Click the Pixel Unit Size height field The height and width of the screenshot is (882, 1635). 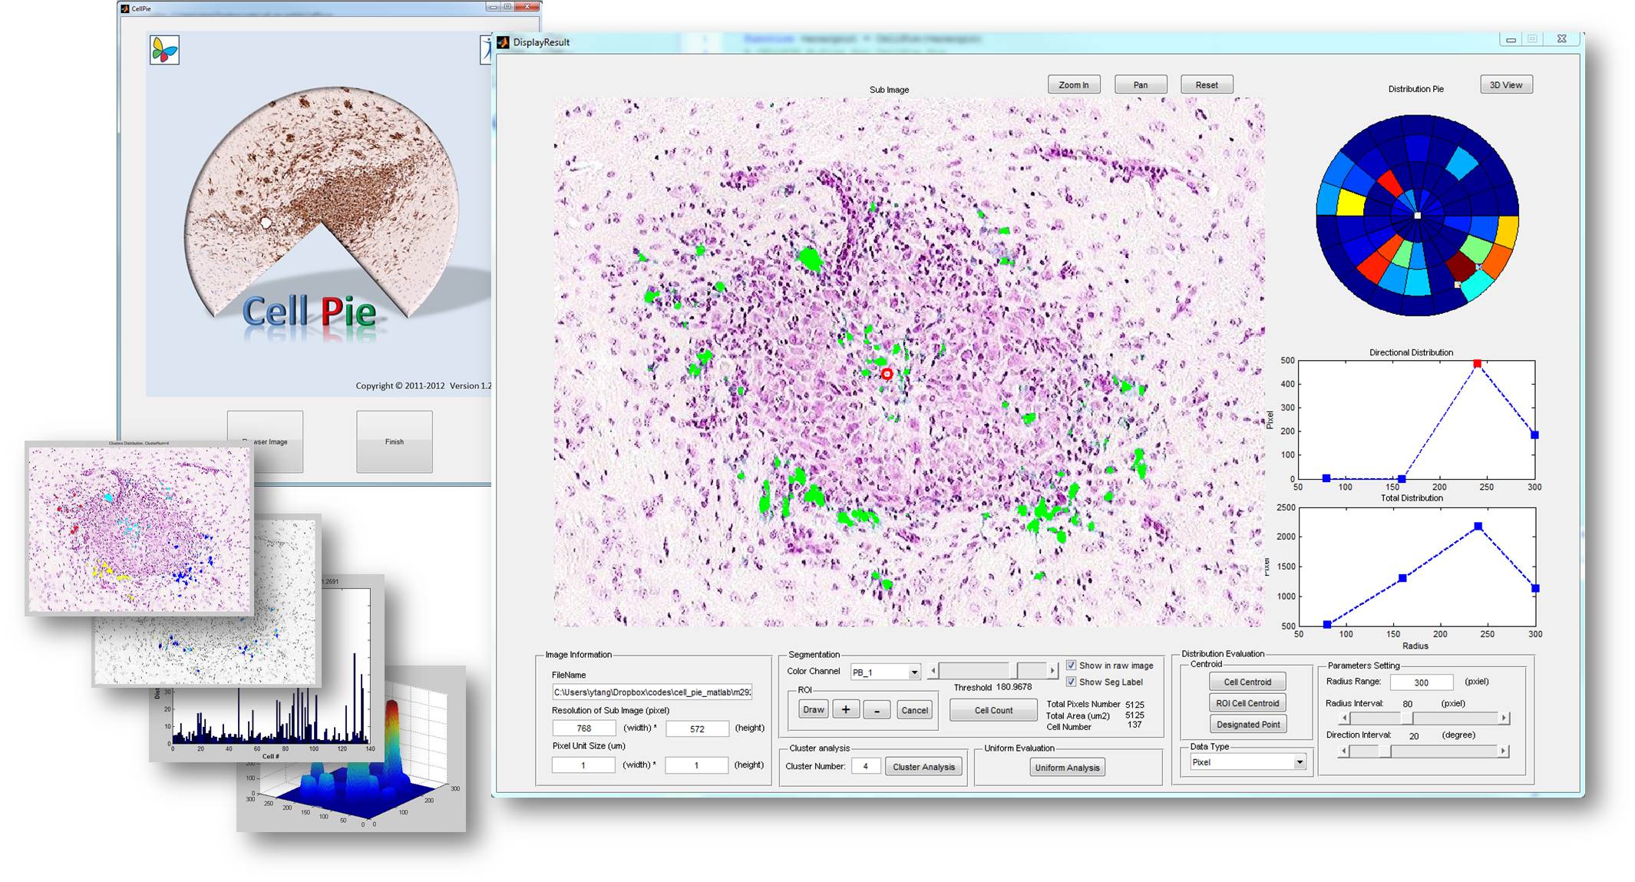pyautogui.click(x=696, y=765)
